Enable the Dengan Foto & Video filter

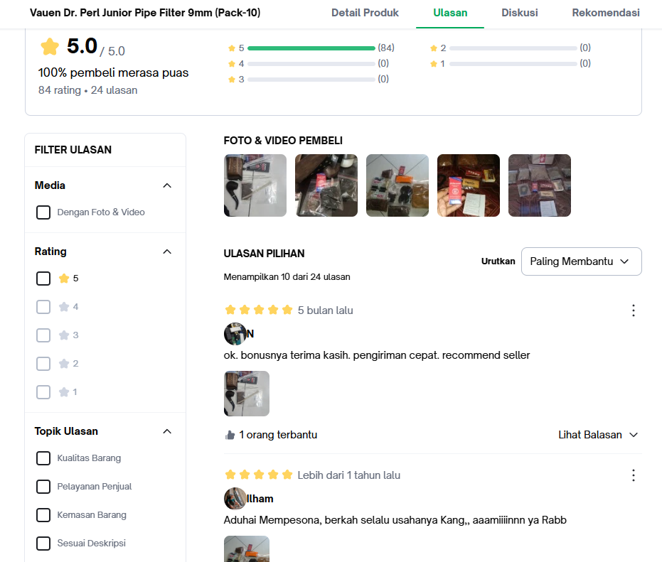pos(43,212)
